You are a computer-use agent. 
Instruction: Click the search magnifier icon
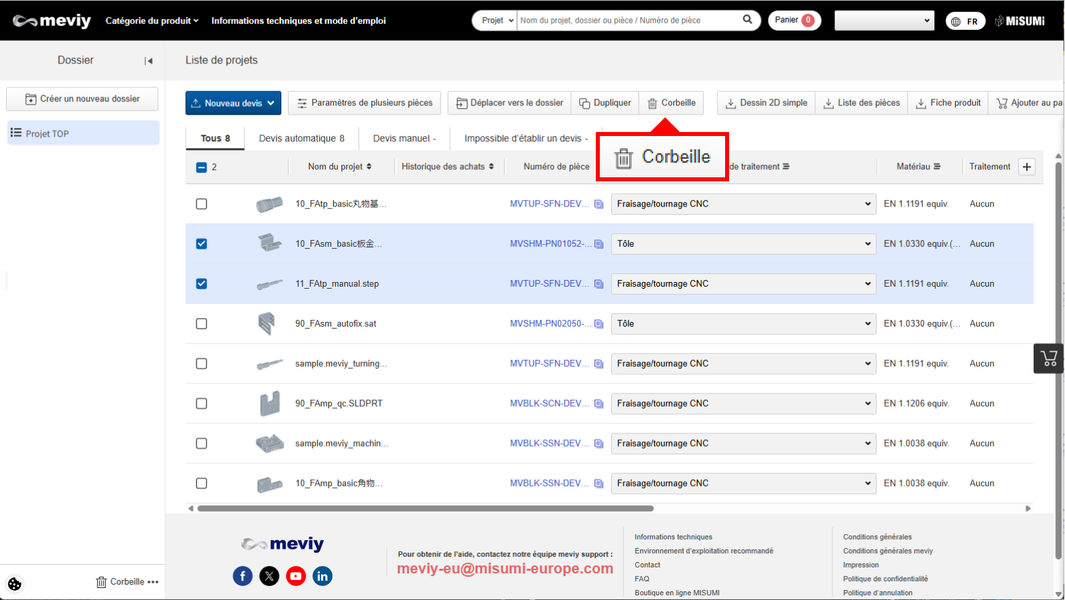pyautogui.click(x=747, y=20)
